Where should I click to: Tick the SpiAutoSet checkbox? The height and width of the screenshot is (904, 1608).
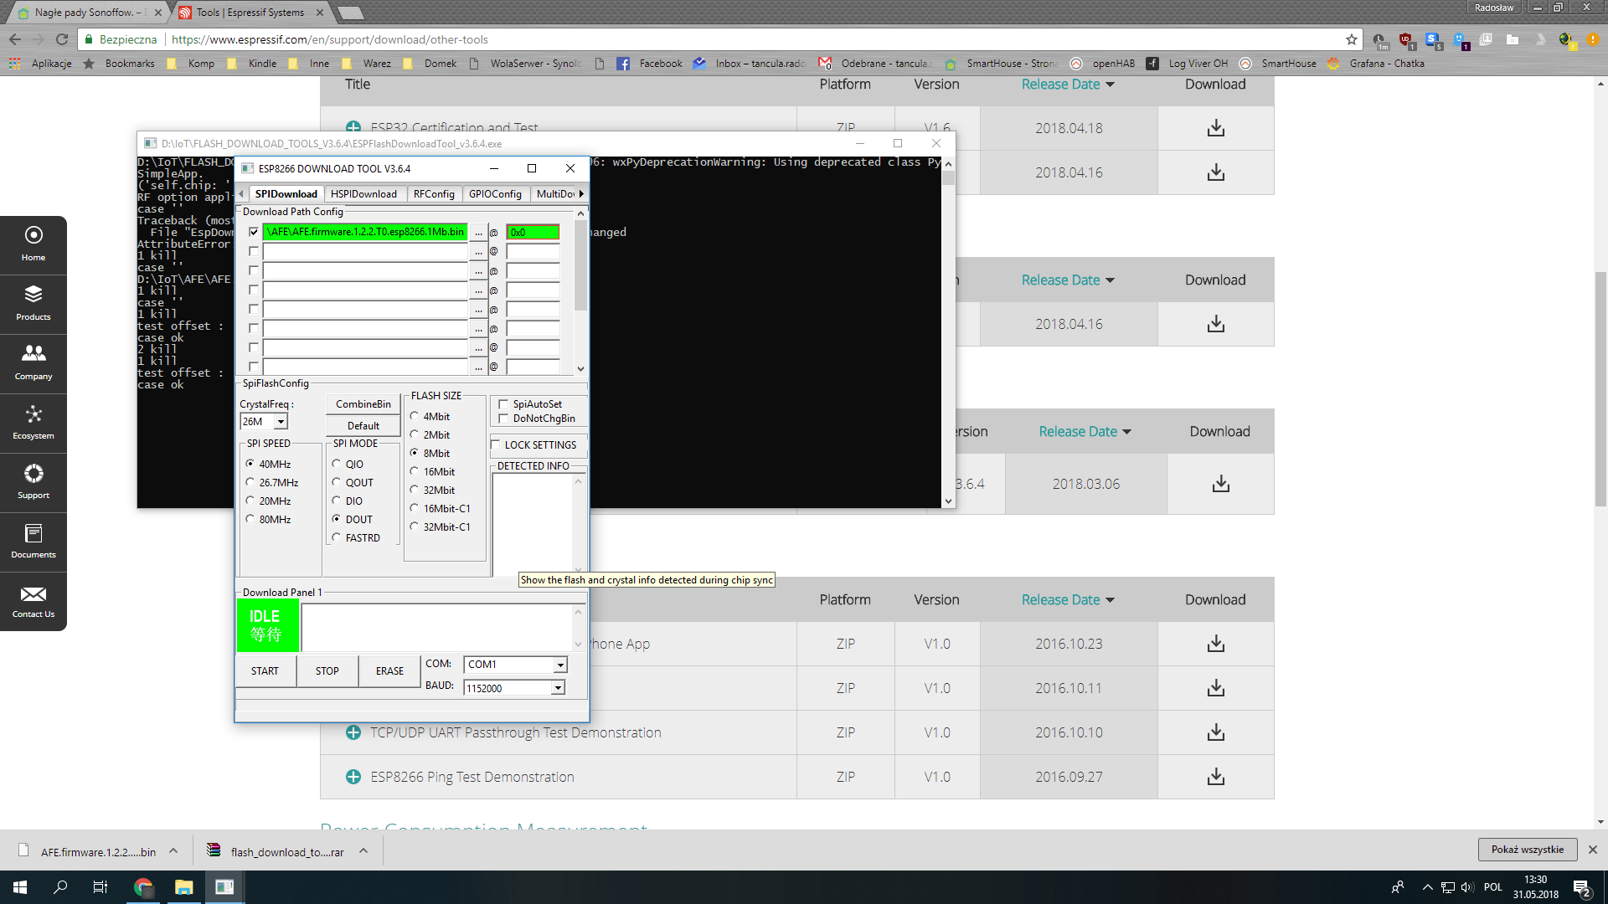[503, 404]
